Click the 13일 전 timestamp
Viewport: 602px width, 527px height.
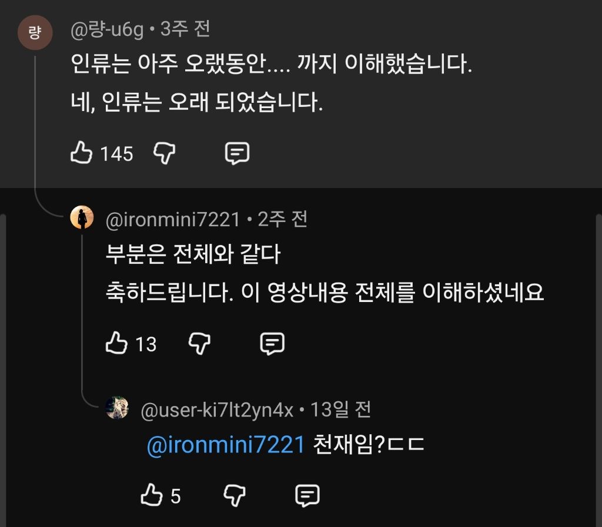click(340, 409)
